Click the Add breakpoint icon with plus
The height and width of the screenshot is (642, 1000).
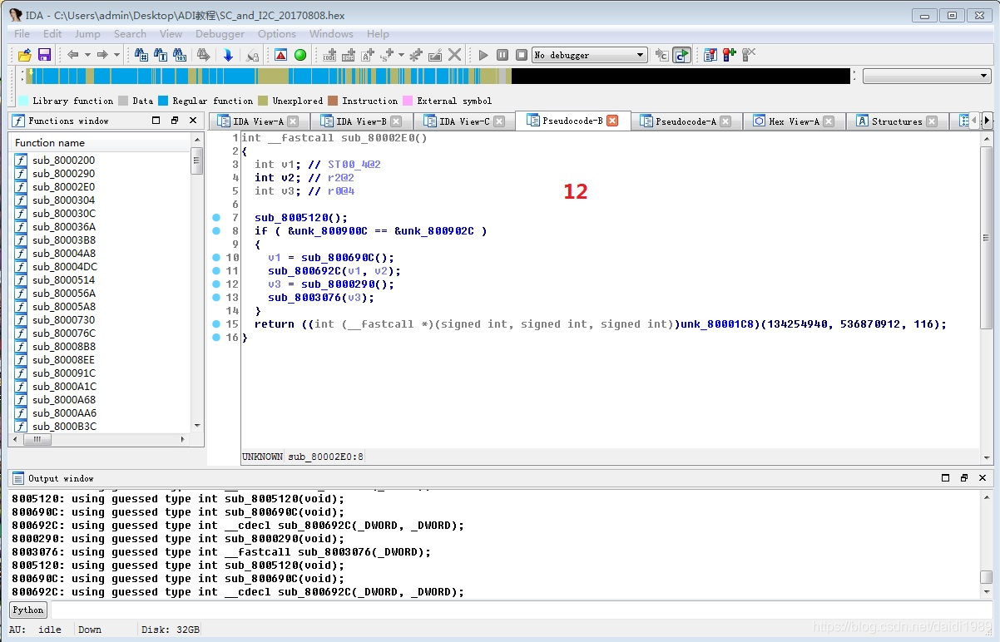730,55
